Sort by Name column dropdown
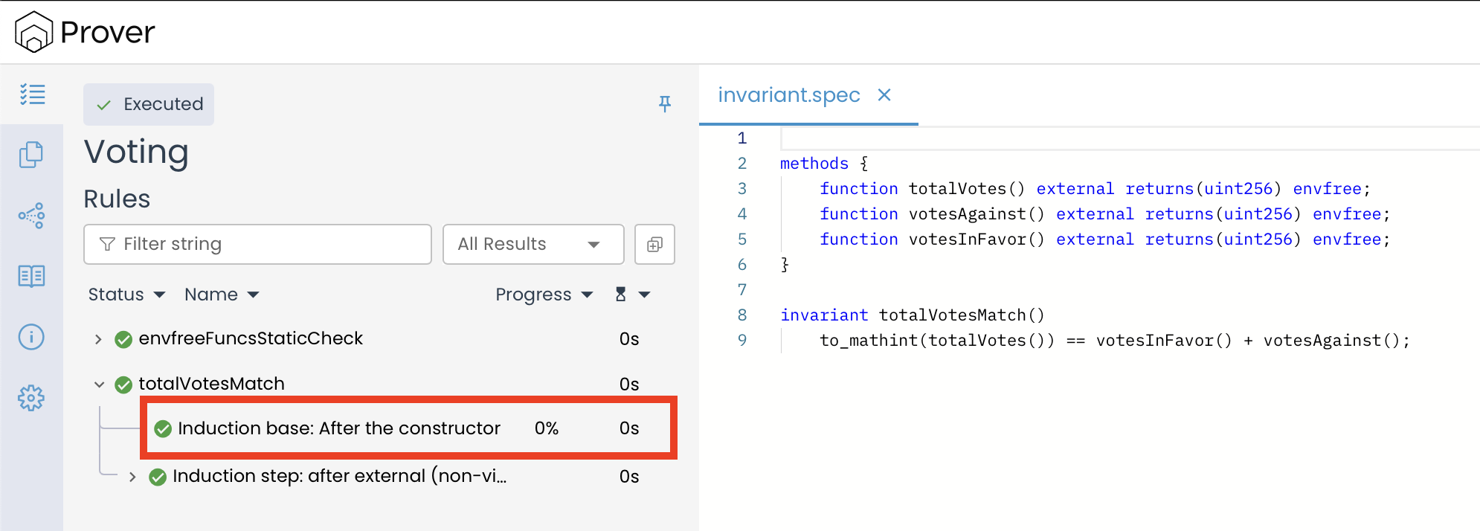The width and height of the screenshot is (1480, 531). pos(222,295)
